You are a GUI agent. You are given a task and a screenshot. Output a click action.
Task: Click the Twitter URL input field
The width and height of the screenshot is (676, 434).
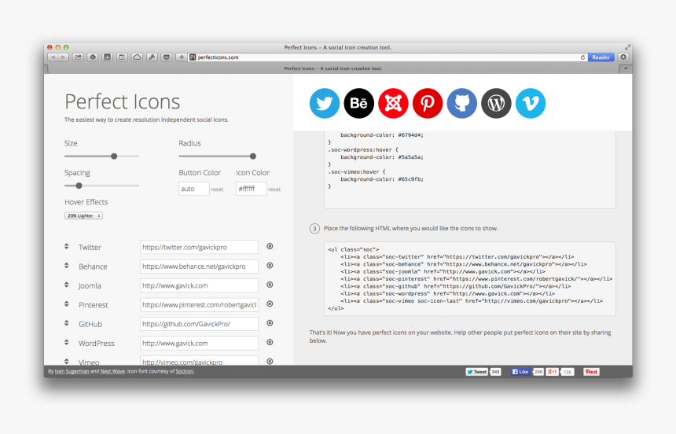tap(199, 247)
